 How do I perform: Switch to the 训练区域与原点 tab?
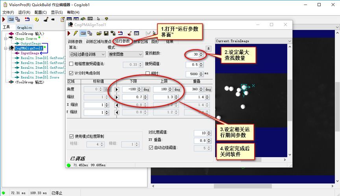[x=99, y=42]
